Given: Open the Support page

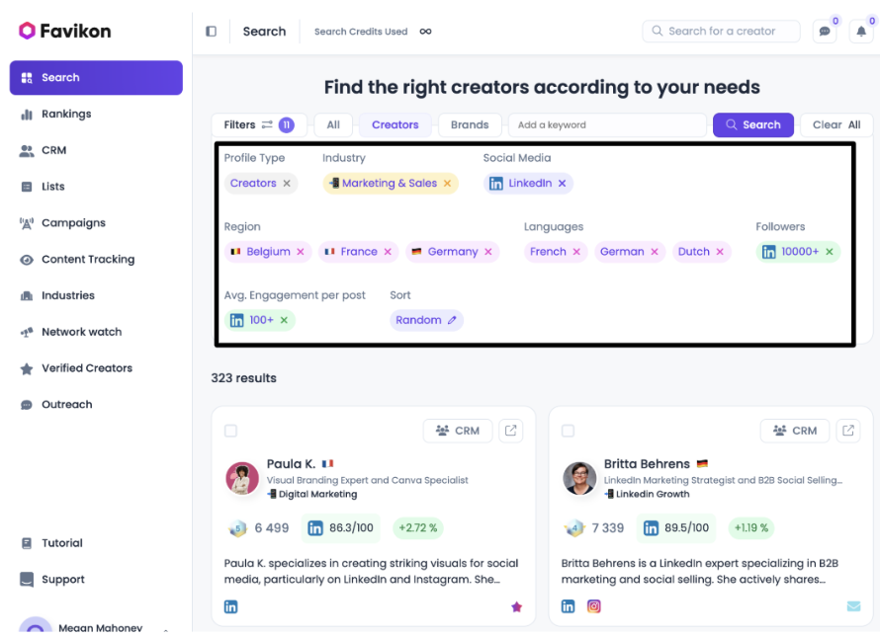Looking at the screenshot, I should tap(52, 580).
